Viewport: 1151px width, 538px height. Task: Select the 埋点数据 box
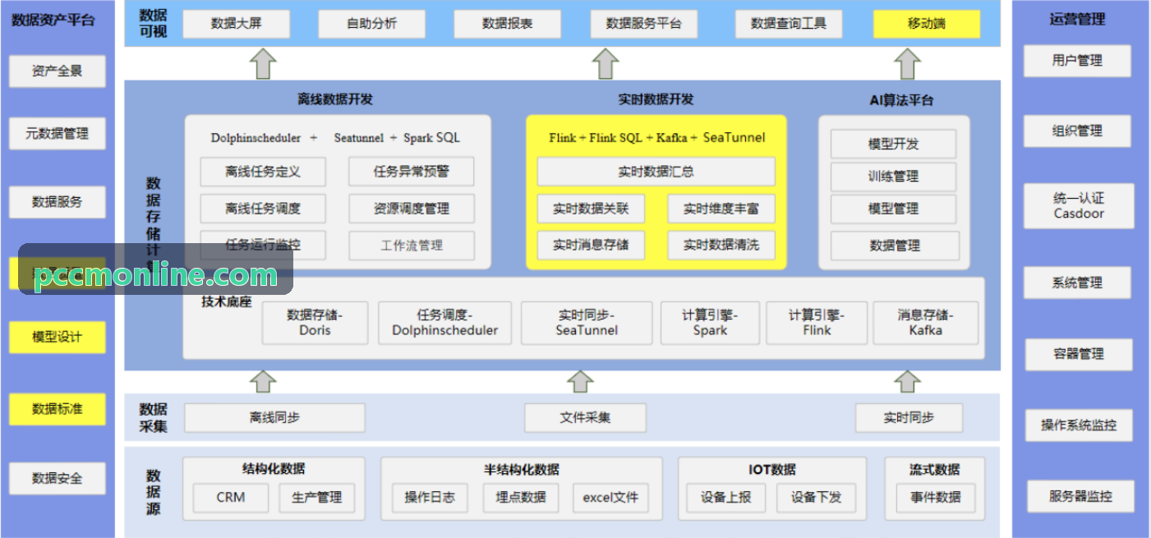521,498
